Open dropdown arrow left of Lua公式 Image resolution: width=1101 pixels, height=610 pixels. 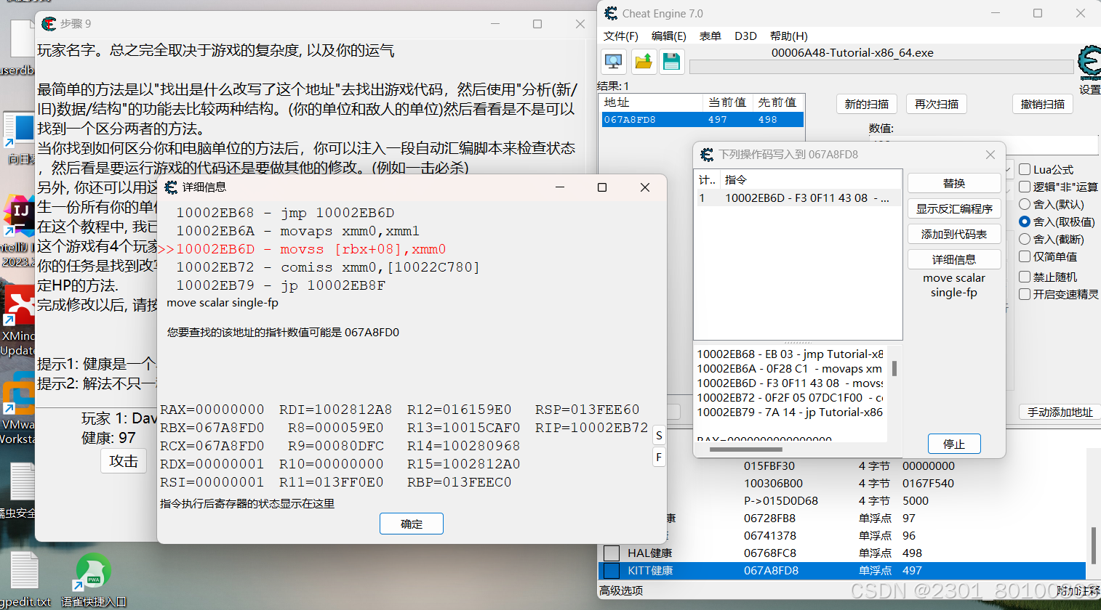pos(1009,169)
